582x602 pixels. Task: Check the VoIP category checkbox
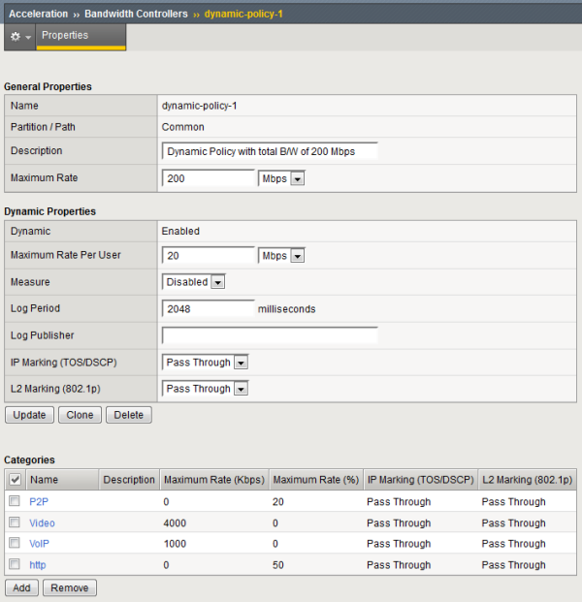pos(15,544)
